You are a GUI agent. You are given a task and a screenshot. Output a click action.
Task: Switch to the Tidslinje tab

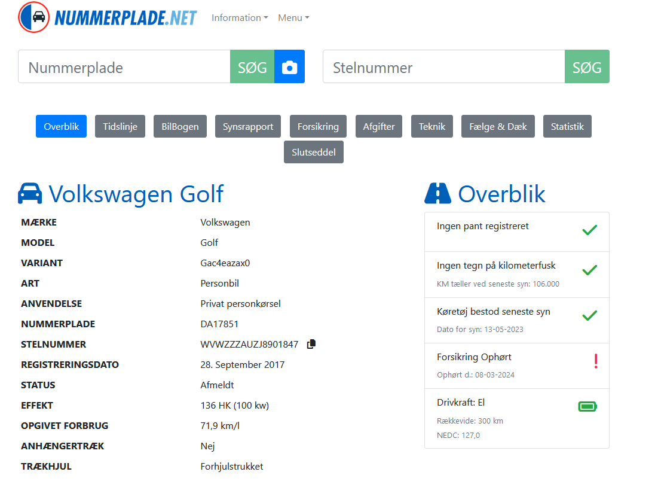click(120, 126)
